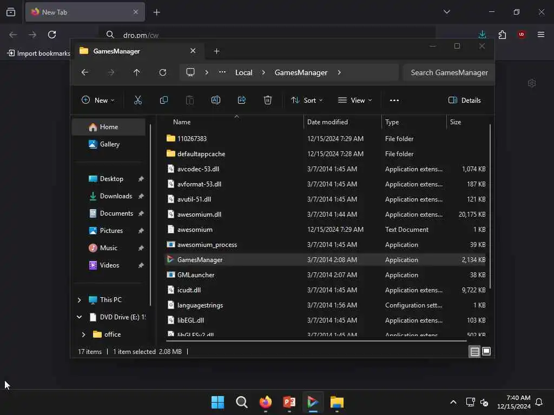Click the Cut scissors icon in Explorer toolbar

[138, 100]
